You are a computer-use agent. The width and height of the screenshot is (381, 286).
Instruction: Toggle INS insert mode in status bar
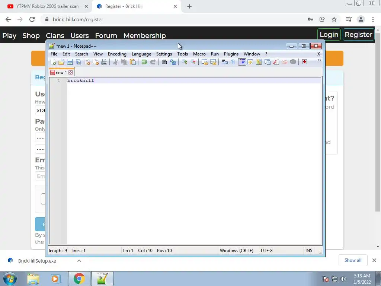coord(308,251)
